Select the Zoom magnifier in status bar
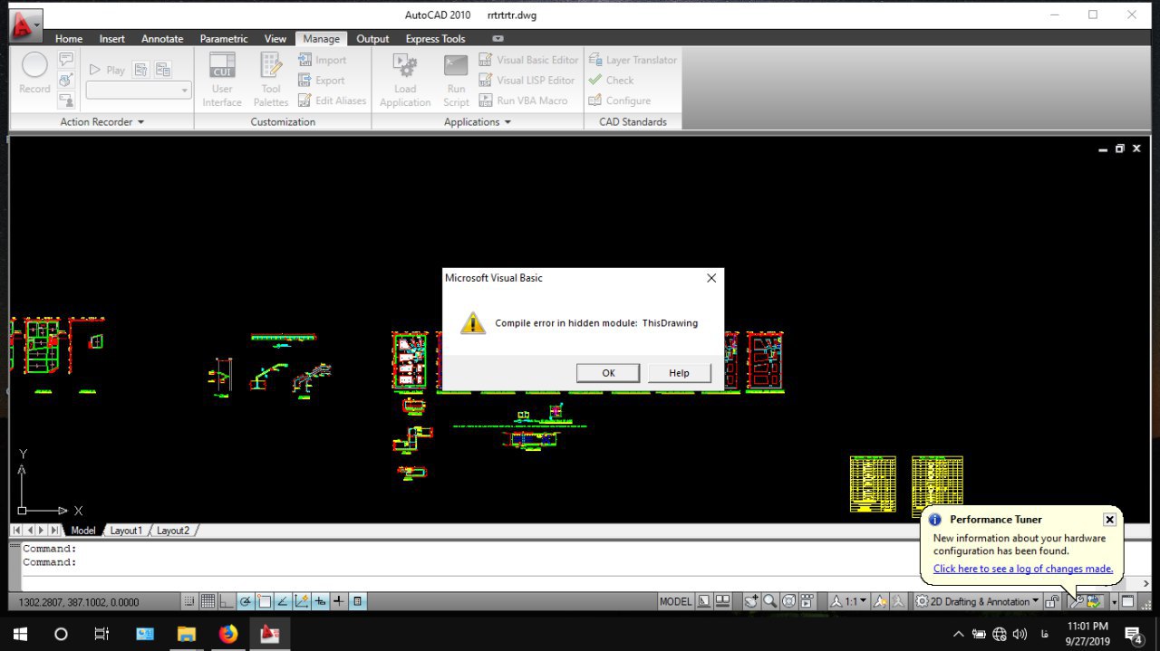Viewport: 1160px width, 651px height. 770,601
